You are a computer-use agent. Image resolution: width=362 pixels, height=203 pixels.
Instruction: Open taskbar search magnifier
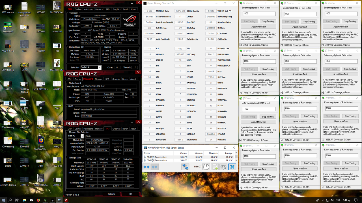[10, 200]
